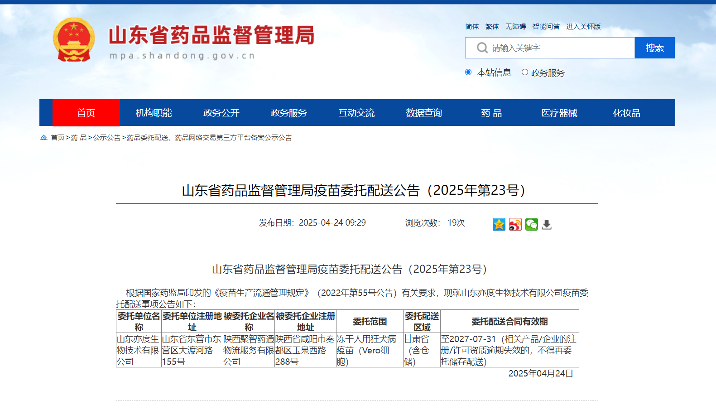Click cell 陕西聚智药通物流服务有限公司
The image size is (716, 410).
[249, 350]
